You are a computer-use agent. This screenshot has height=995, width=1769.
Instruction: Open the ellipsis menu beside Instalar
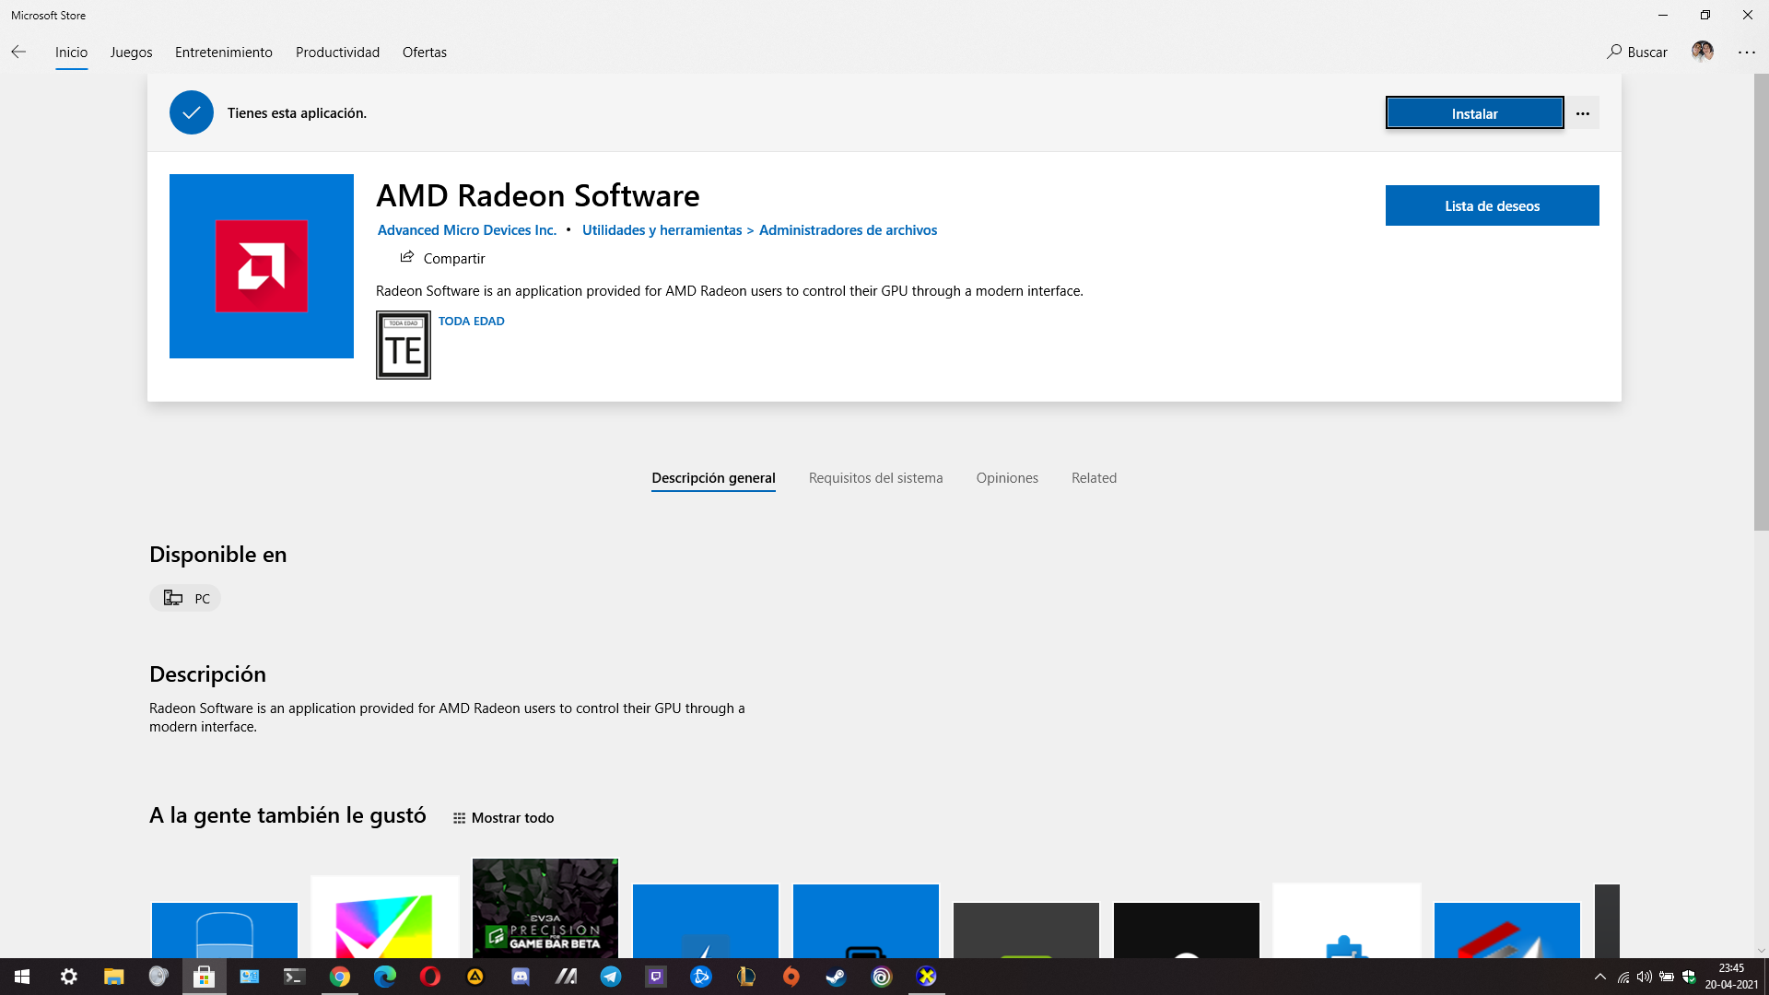coord(1583,113)
